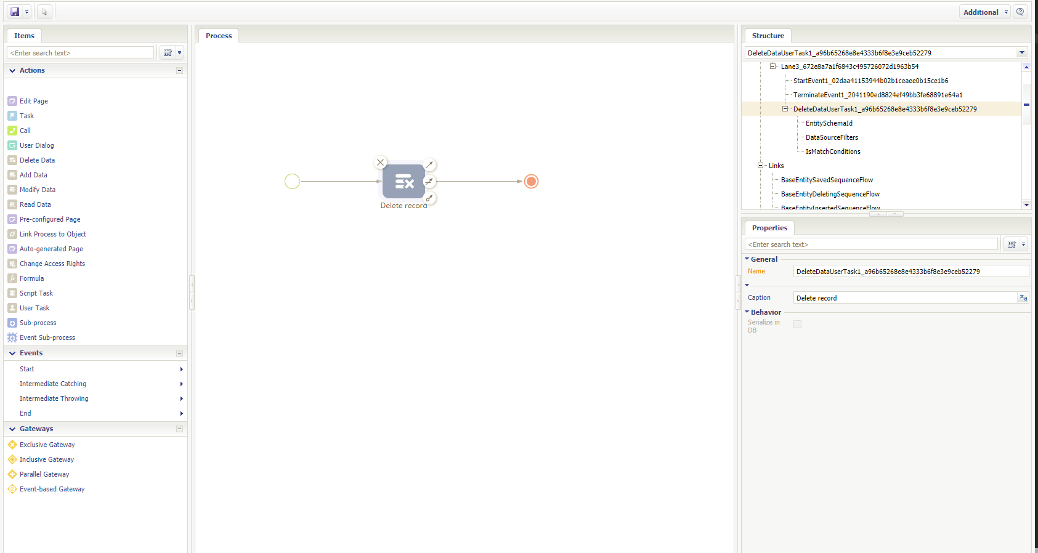
Task: Switch to the Process tab
Action: click(x=219, y=36)
